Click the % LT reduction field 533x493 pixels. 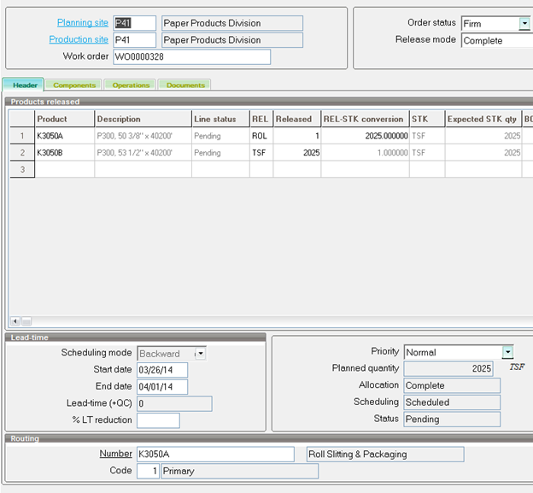point(158,420)
